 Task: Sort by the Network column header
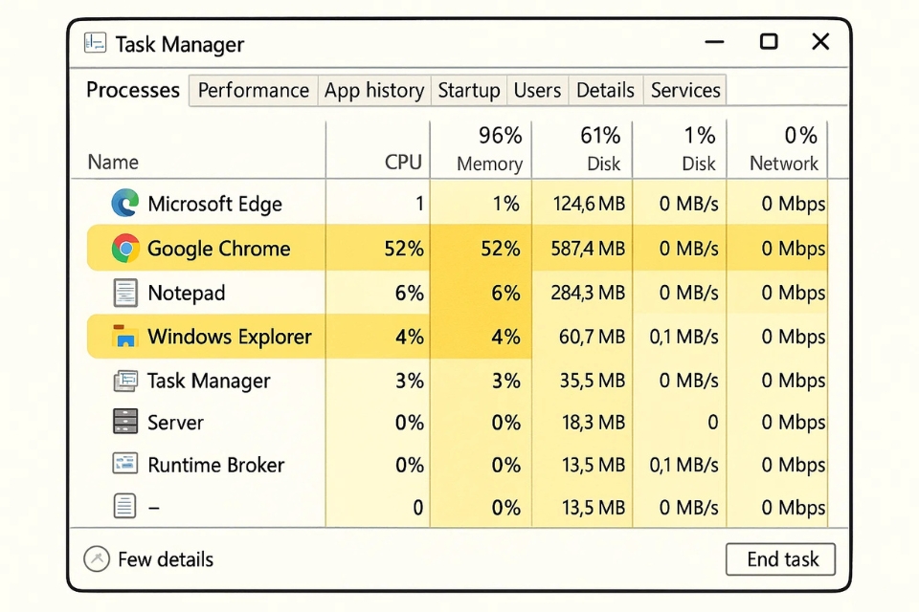pos(783,149)
